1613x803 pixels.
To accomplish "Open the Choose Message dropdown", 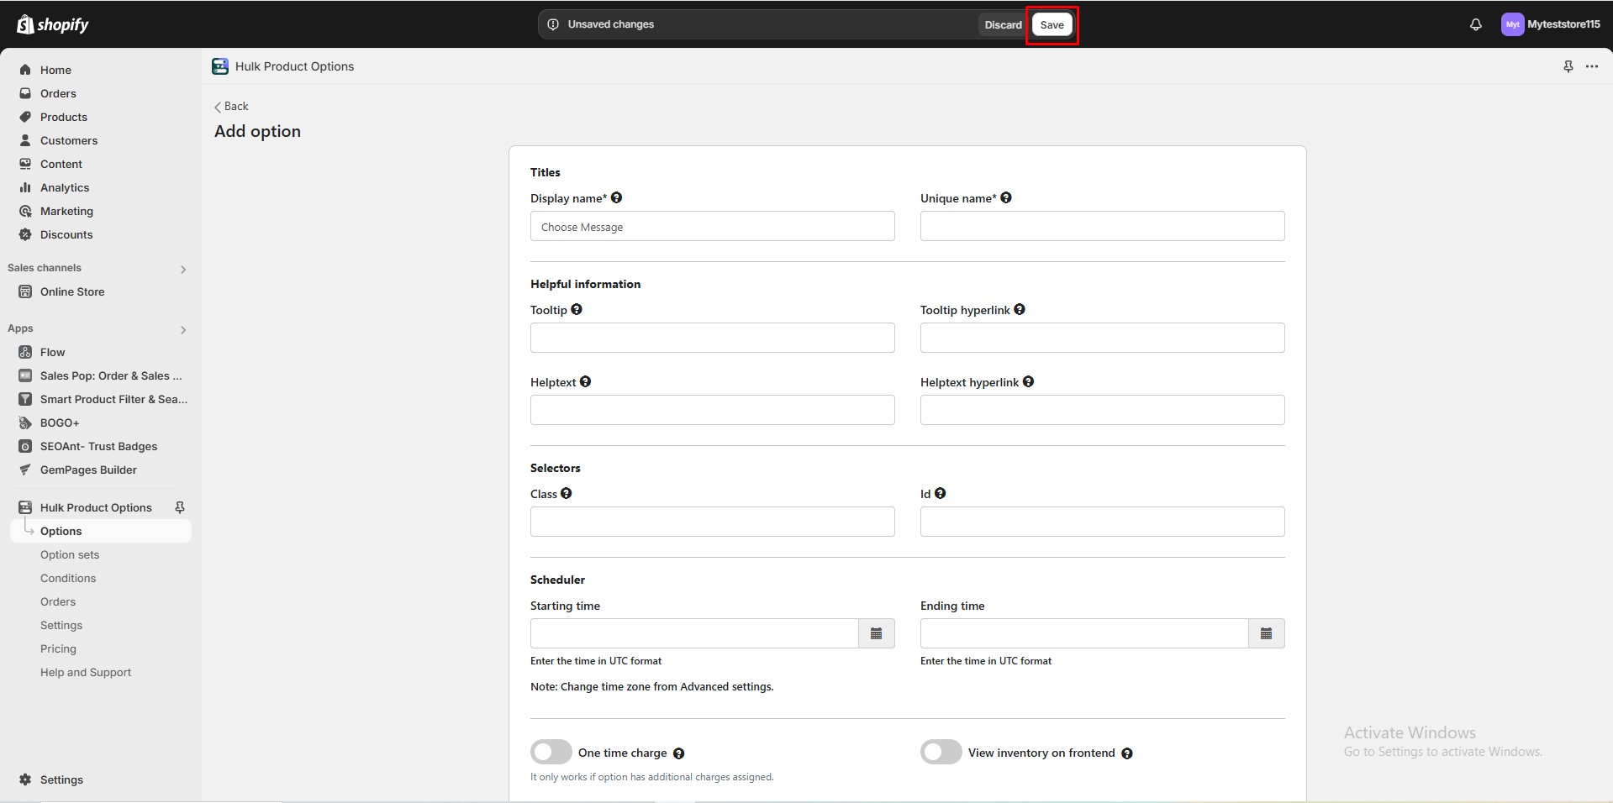I will tap(712, 226).
